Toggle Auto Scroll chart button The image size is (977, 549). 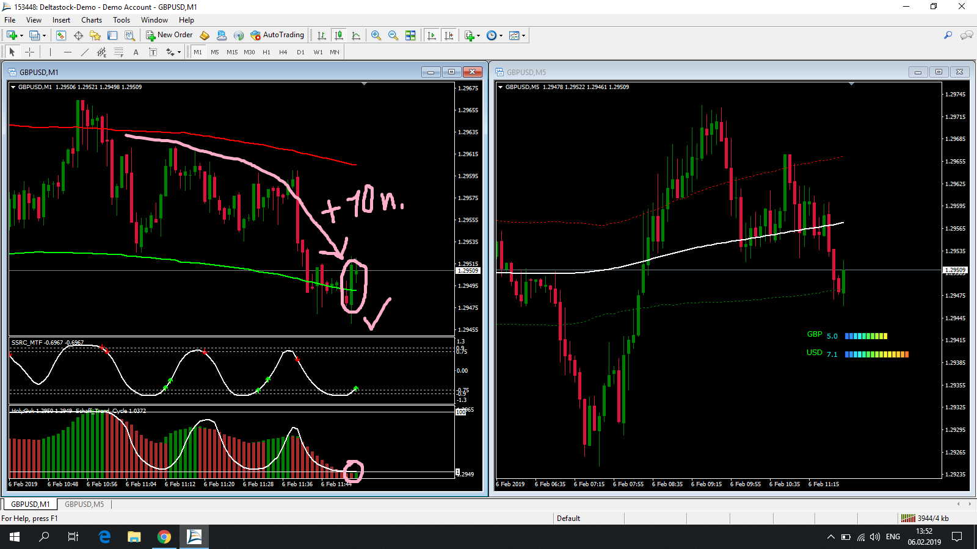point(432,35)
